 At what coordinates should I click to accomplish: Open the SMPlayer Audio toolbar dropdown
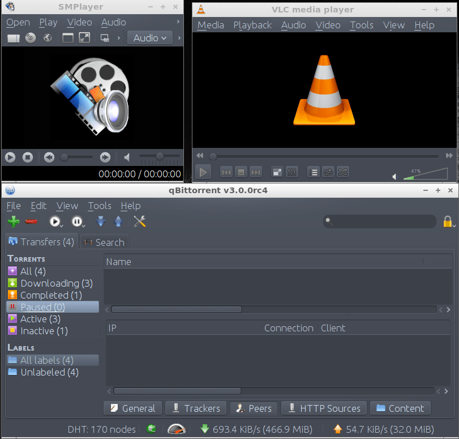[150, 38]
